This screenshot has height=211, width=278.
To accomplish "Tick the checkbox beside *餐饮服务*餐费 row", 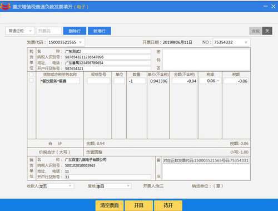I will pos(31,80).
